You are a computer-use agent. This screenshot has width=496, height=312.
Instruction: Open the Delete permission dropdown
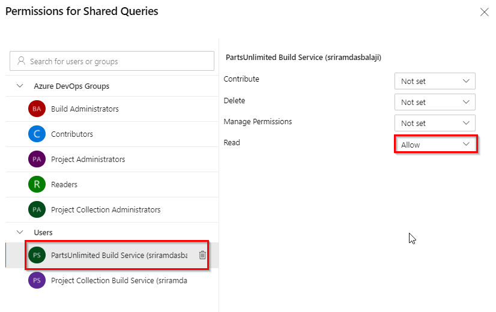pyautogui.click(x=435, y=102)
